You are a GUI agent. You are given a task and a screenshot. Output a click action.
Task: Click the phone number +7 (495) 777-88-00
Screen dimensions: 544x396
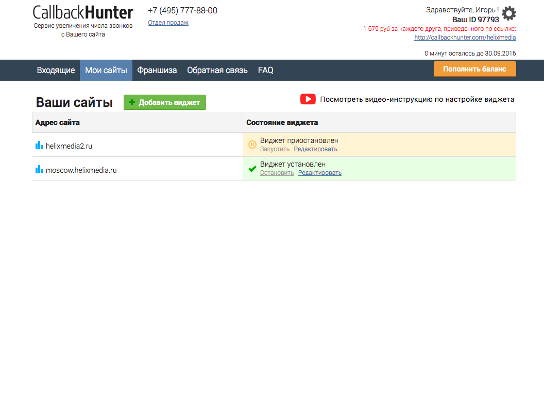(182, 10)
